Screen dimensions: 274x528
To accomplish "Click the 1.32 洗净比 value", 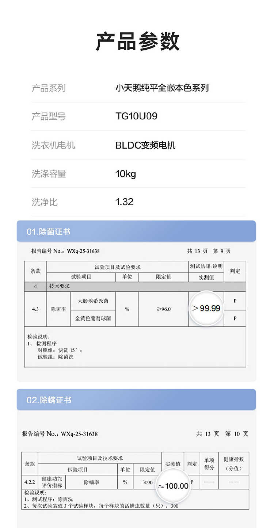I will pyautogui.click(x=125, y=202).
